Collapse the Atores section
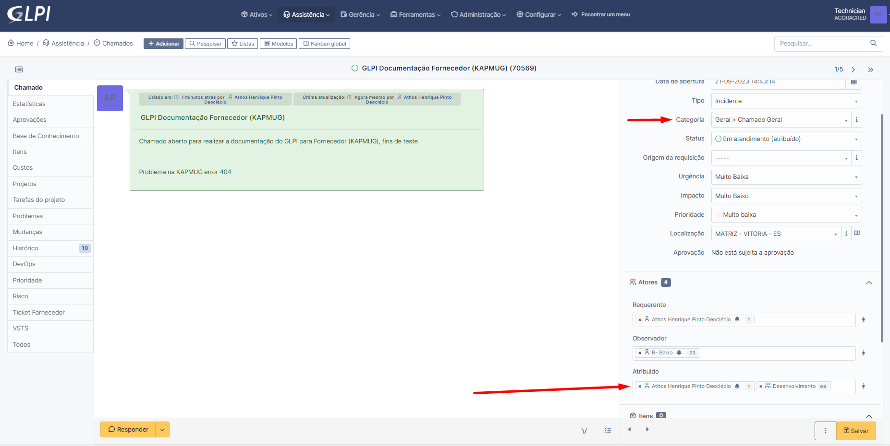Image resolution: width=890 pixels, height=446 pixels. click(x=869, y=282)
